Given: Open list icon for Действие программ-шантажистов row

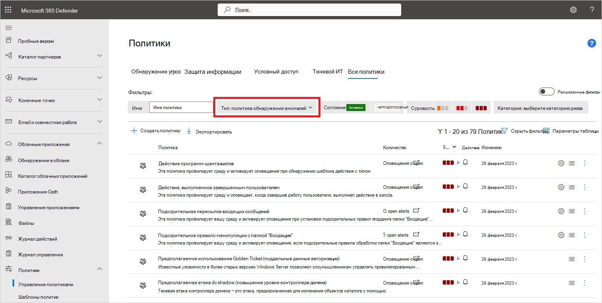Looking at the screenshot, I should (x=571, y=163).
